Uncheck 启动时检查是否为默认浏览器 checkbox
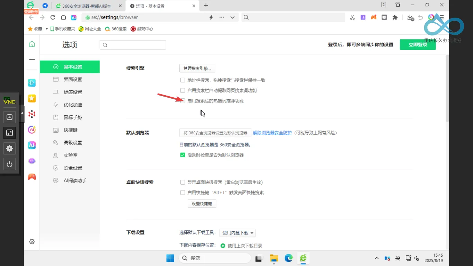473x266 pixels. click(182, 155)
